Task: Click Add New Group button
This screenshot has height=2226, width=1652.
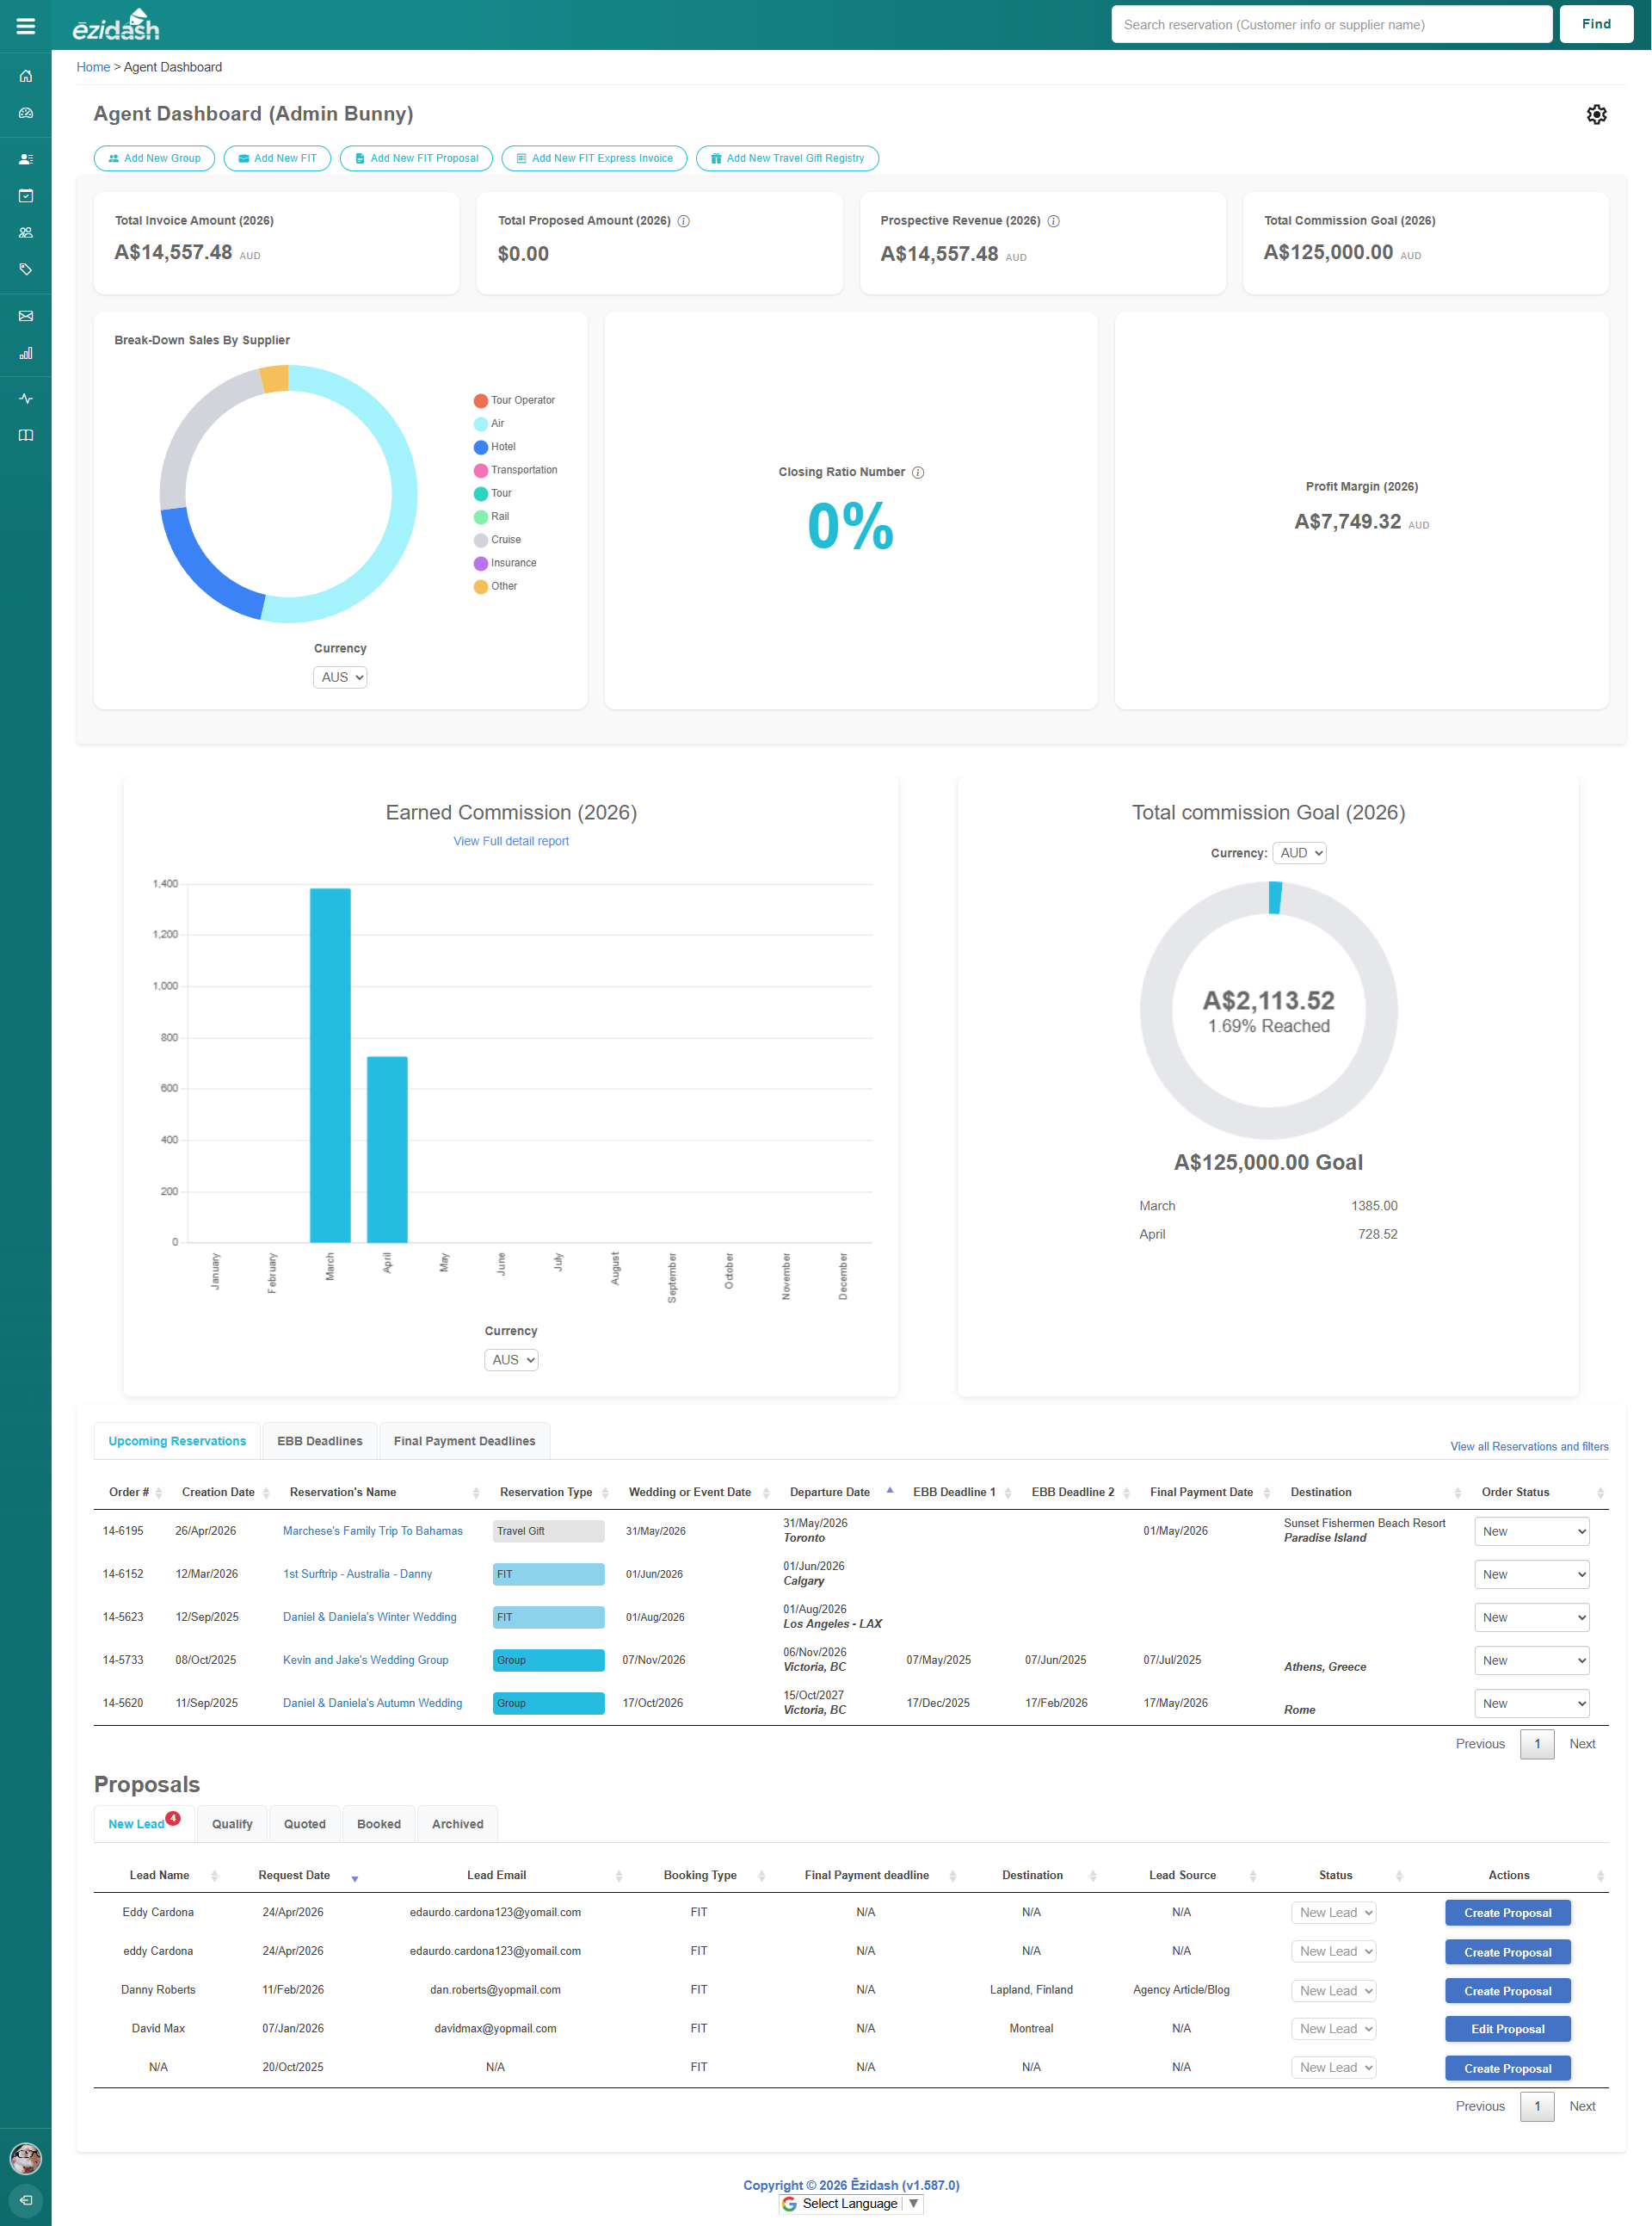Action: coord(154,158)
